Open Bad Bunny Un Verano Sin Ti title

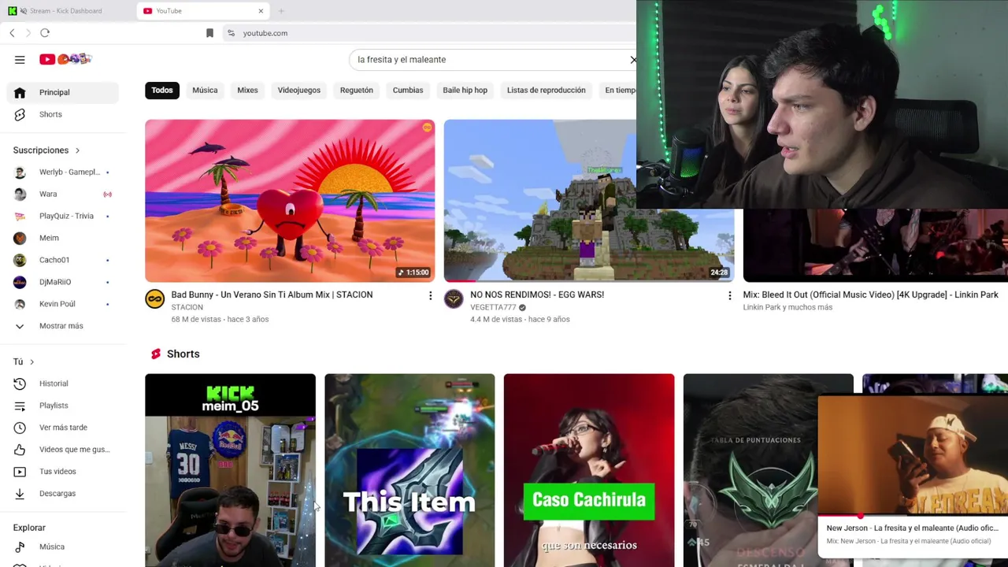(x=272, y=295)
